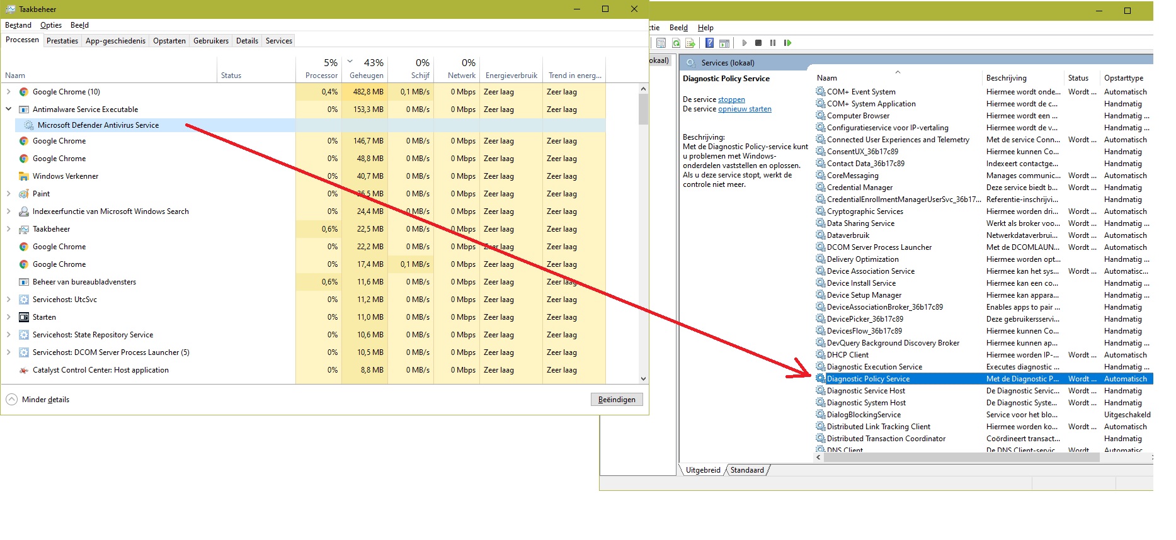Click the Catalyst Control Center process icon
Image resolution: width=1176 pixels, height=540 pixels.
coord(24,370)
